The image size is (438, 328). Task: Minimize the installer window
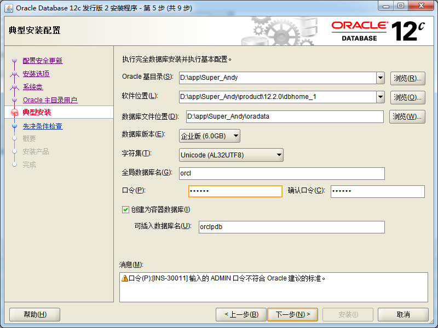pyautogui.click(x=386, y=6)
